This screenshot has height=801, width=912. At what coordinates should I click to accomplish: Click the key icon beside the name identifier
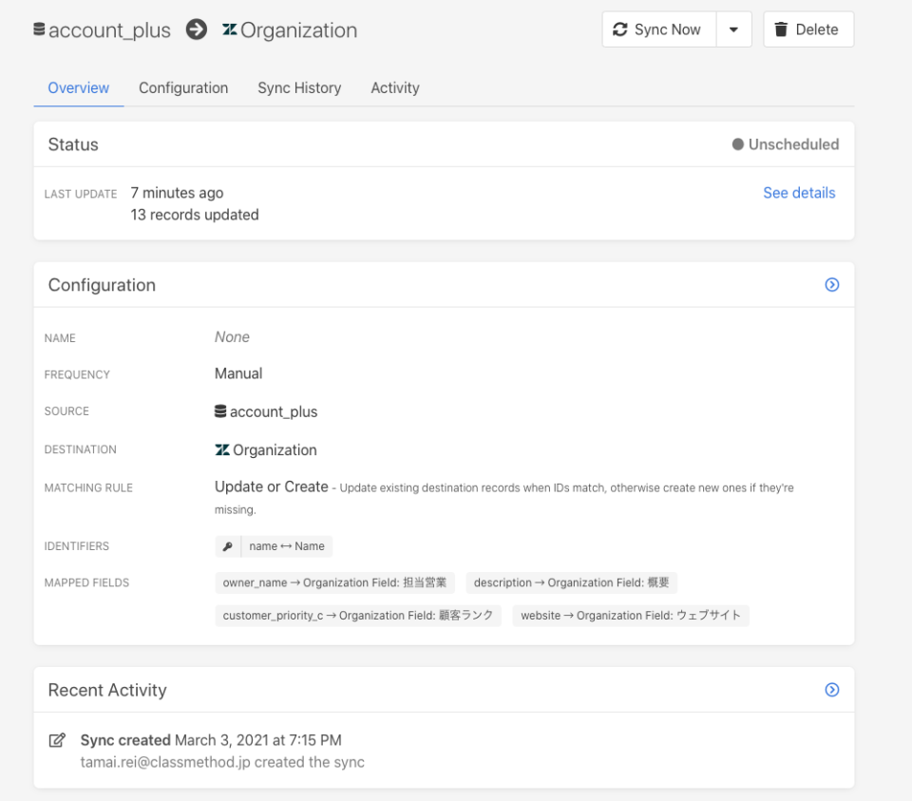pos(227,546)
